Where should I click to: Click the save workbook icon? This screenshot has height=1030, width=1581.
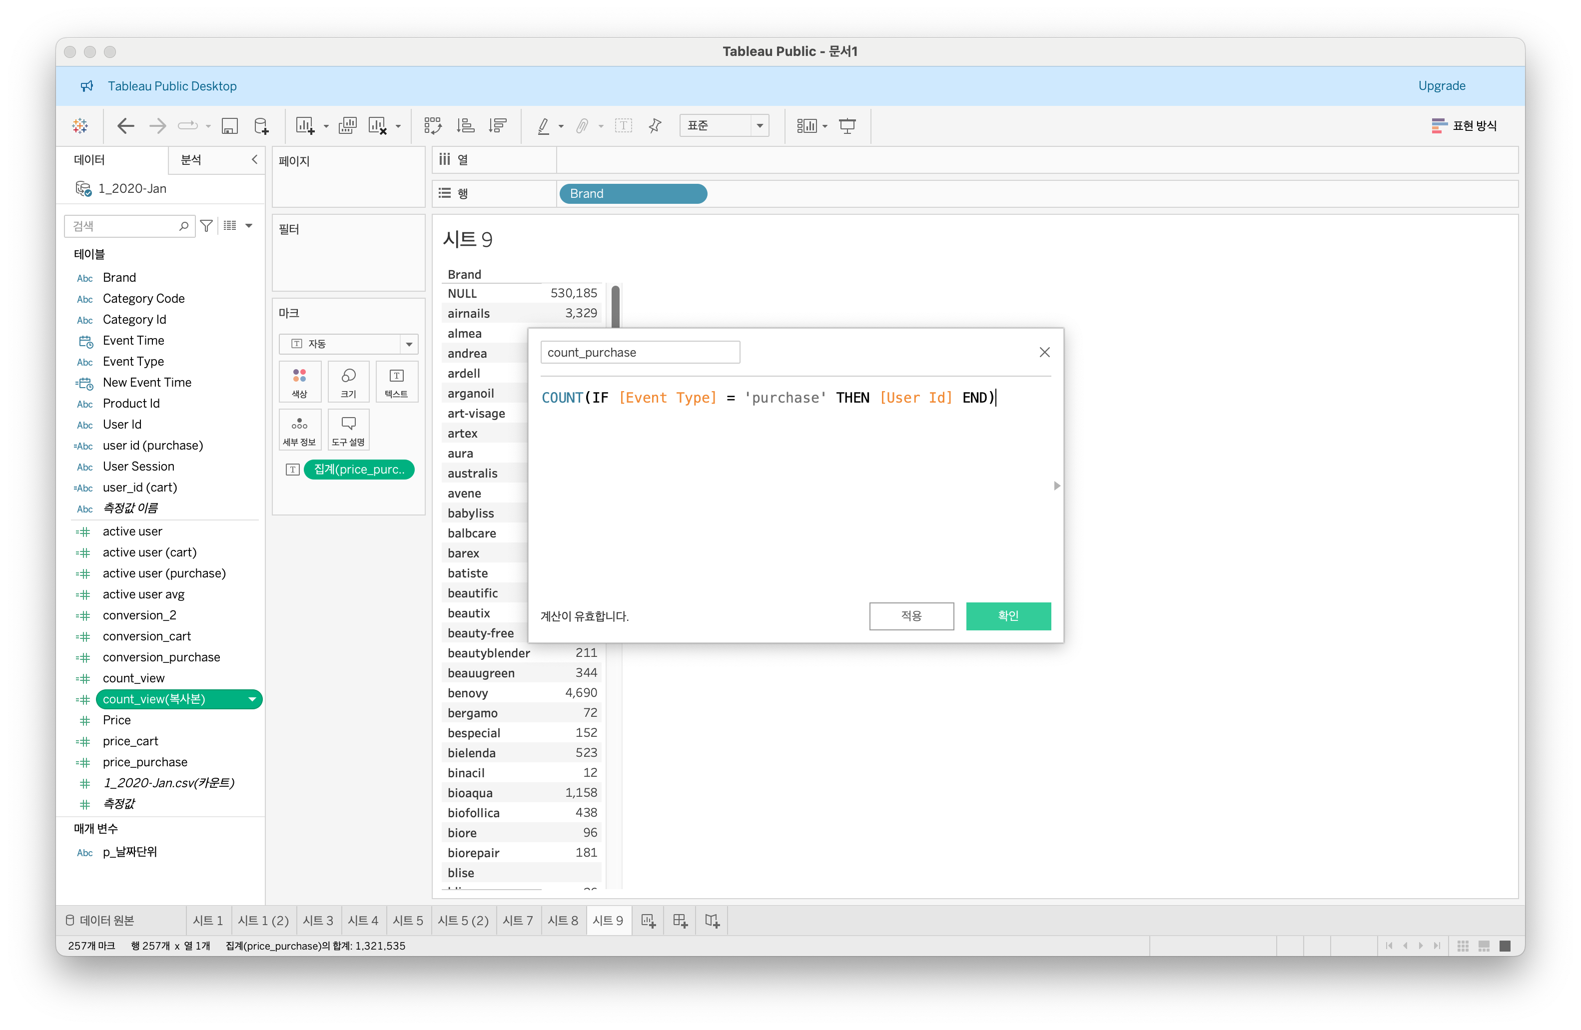pos(230,126)
